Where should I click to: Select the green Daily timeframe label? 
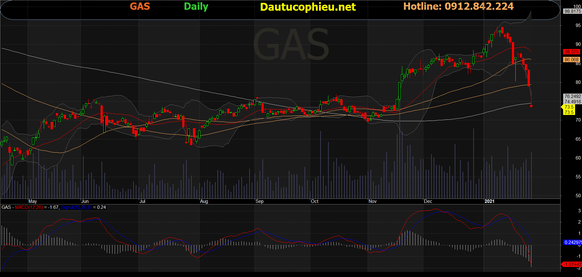[196, 7]
